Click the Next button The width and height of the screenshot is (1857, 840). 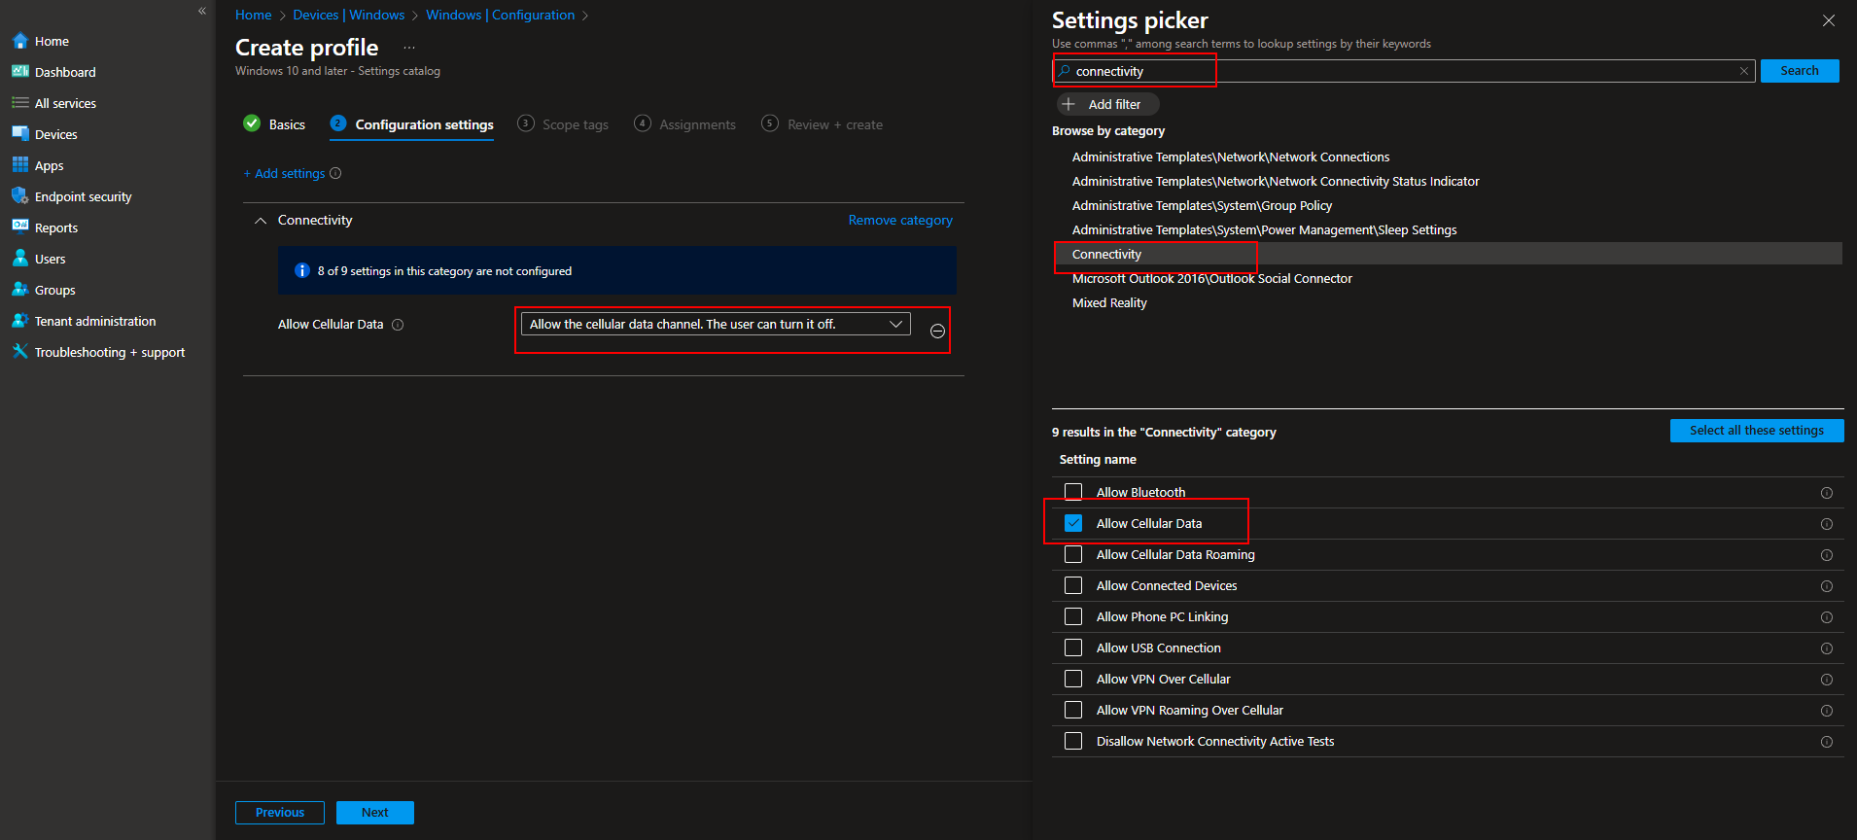point(375,813)
